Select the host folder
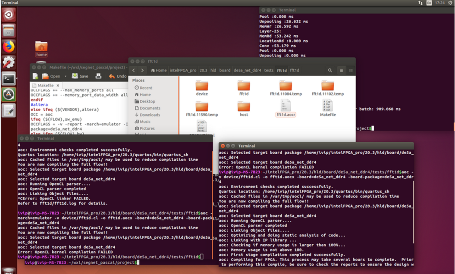Screen dimensions: 455x274 pyautogui.click(x=244, y=109)
